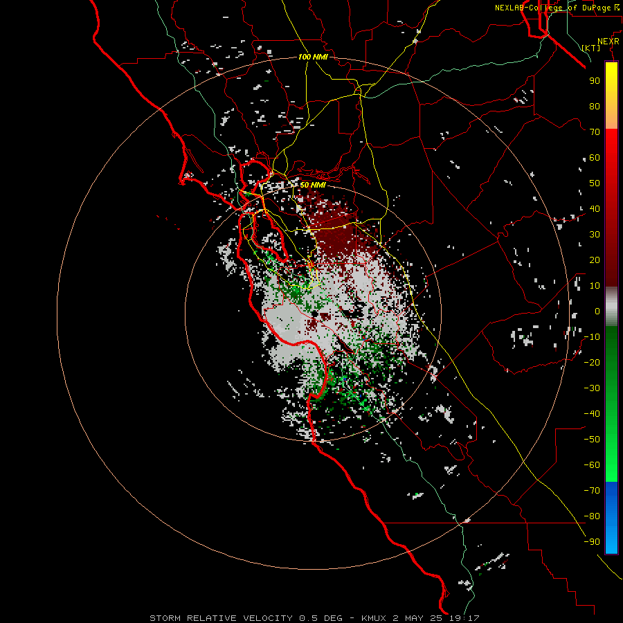
Task: Select the "30" value on velocity scale
Action: 595,235
